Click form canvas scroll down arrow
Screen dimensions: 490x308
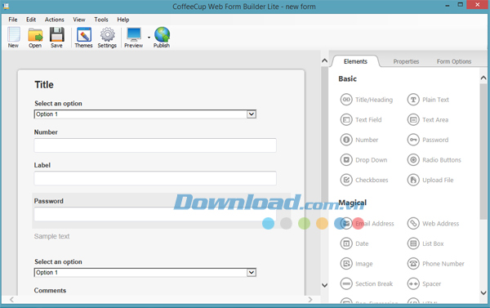(x=325, y=285)
